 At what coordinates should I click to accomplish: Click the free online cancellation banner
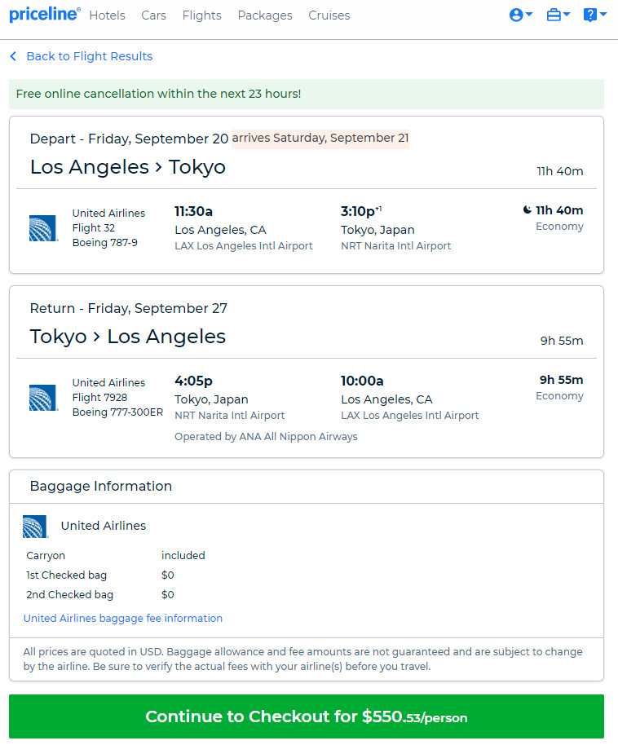307,94
